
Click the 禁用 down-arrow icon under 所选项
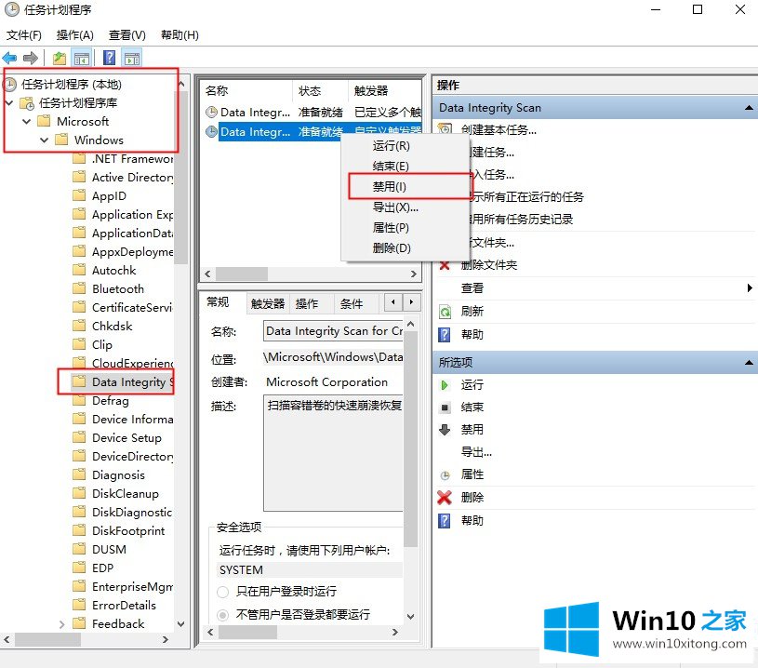pyautogui.click(x=445, y=430)
